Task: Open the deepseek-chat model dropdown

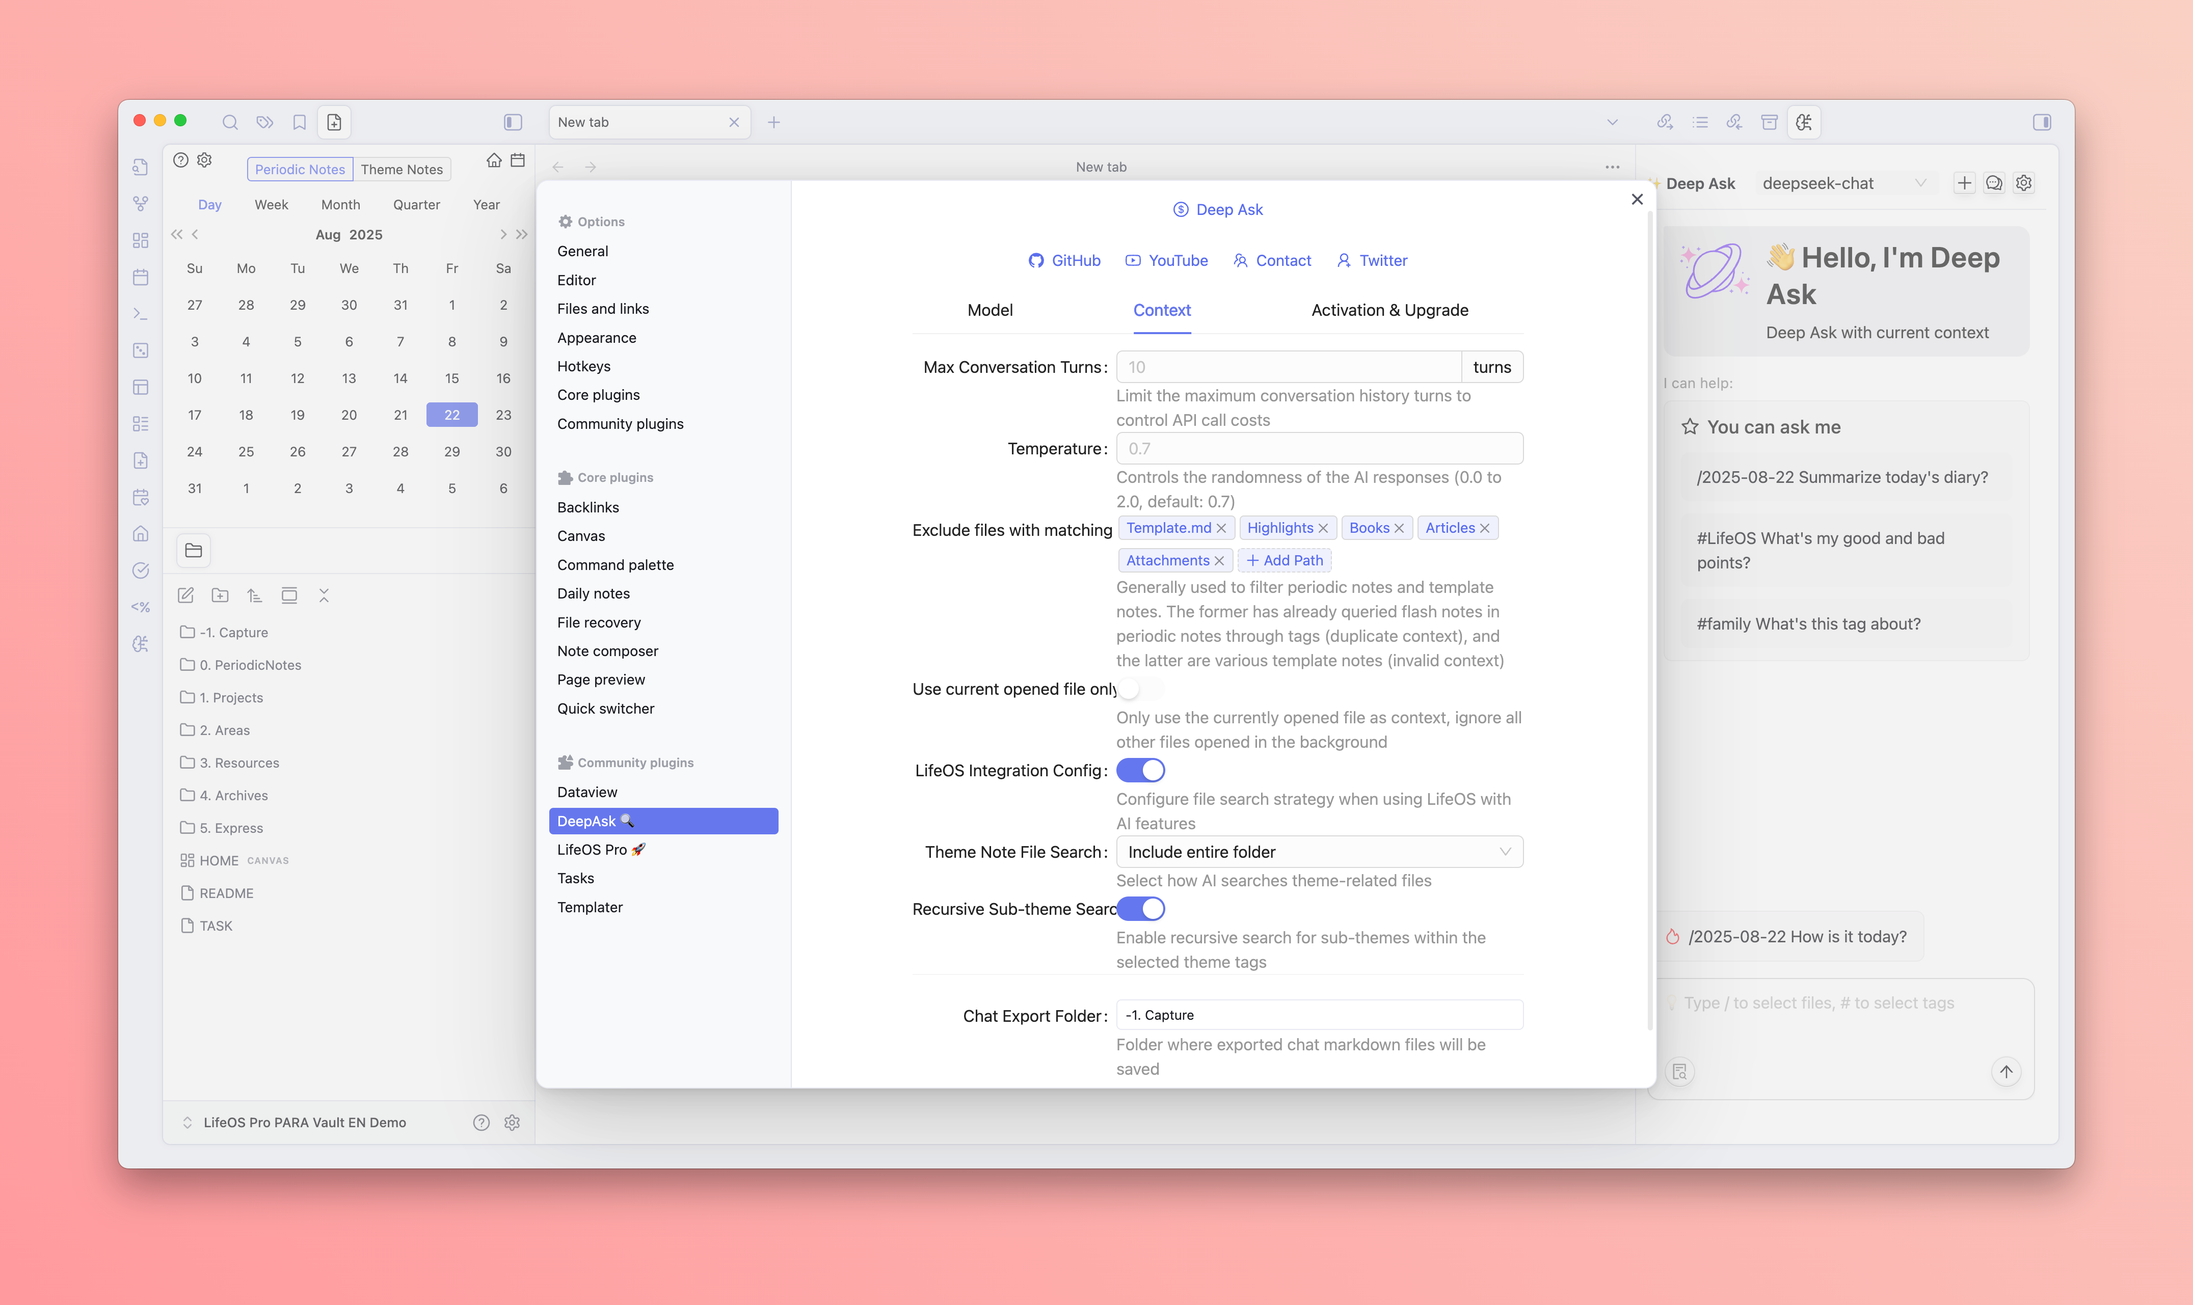Action: [1843, 183]
